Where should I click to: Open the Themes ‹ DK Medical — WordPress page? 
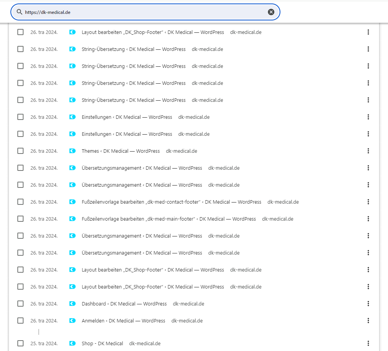(x=121, y=151)
